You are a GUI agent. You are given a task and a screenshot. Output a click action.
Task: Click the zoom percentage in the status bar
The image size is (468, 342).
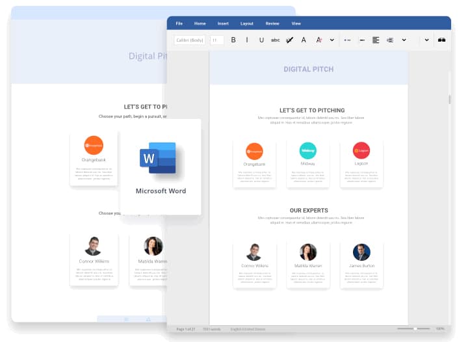[440, 329]
